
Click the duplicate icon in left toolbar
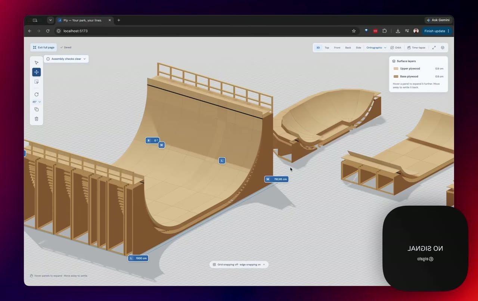click(36, 109)
